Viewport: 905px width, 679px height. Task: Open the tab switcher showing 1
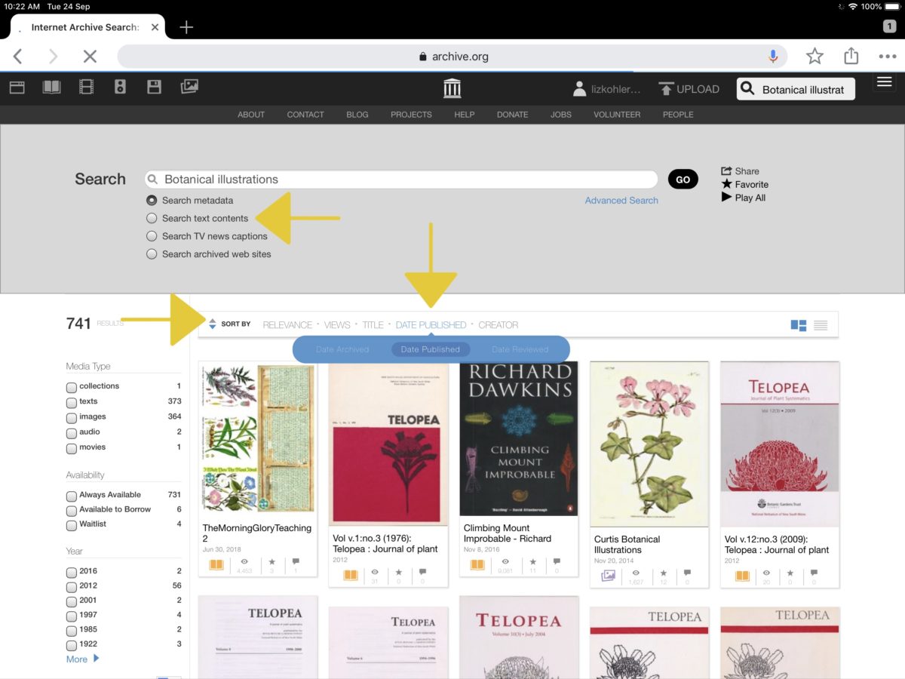tap(889, 26)
